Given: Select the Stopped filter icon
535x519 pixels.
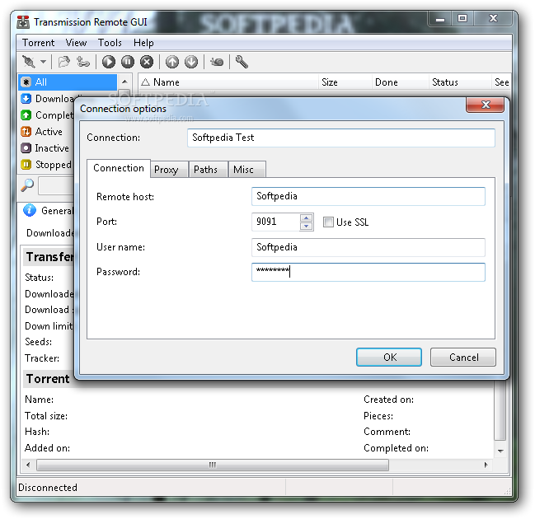Looking at the screenshot, I should coord(26,165).
